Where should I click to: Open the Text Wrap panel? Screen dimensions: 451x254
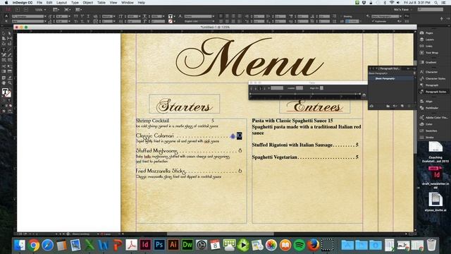pos(429,53)
